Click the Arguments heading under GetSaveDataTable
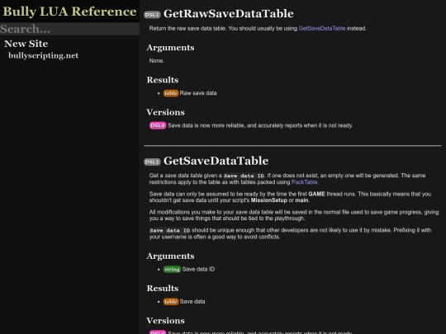The width and height of the screenshot is (446, 334). (x=170, y=256)
